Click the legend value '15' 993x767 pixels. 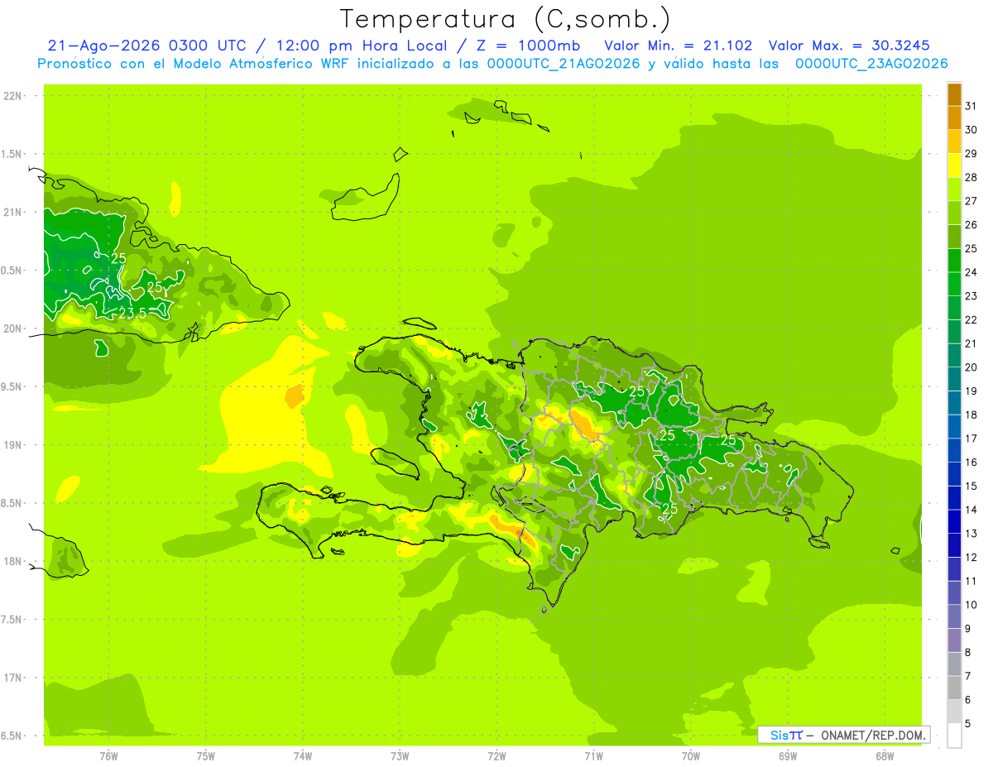tap(971, 486)
